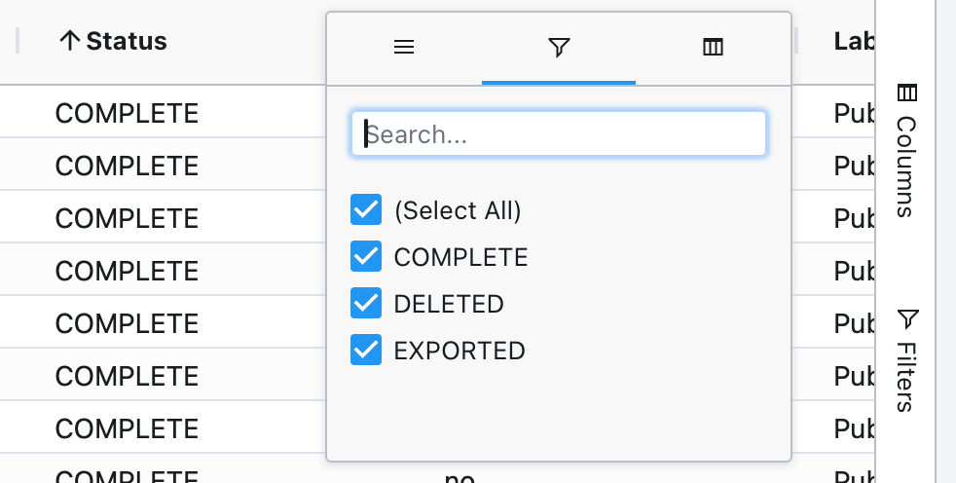Select the first COMPLETE status cell
This screenshot has height=483, width=956.
[x=127, y=113]
